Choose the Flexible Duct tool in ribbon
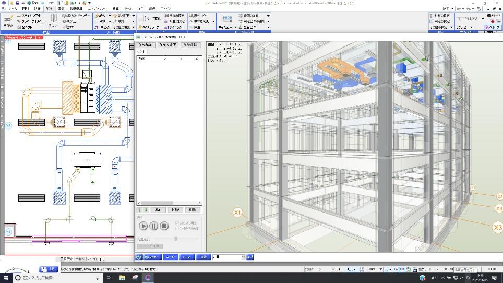 click(x=31, y=21)
